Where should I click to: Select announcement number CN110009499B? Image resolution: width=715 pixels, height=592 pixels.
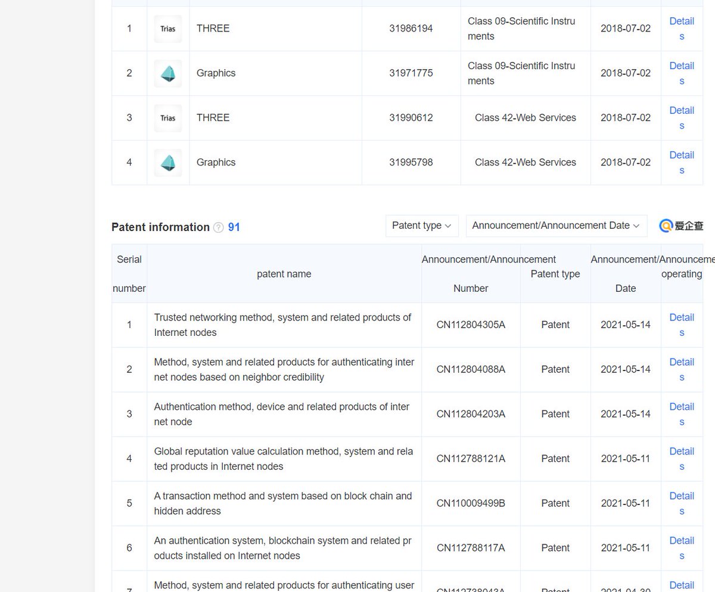click(x=471, y=504)
